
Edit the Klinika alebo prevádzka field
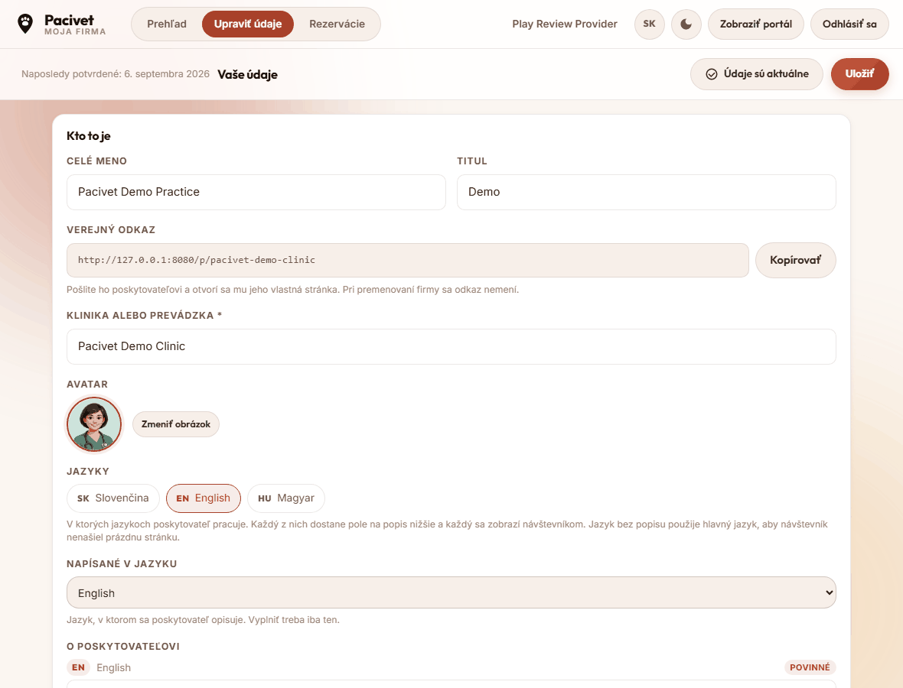pos(451,346)
